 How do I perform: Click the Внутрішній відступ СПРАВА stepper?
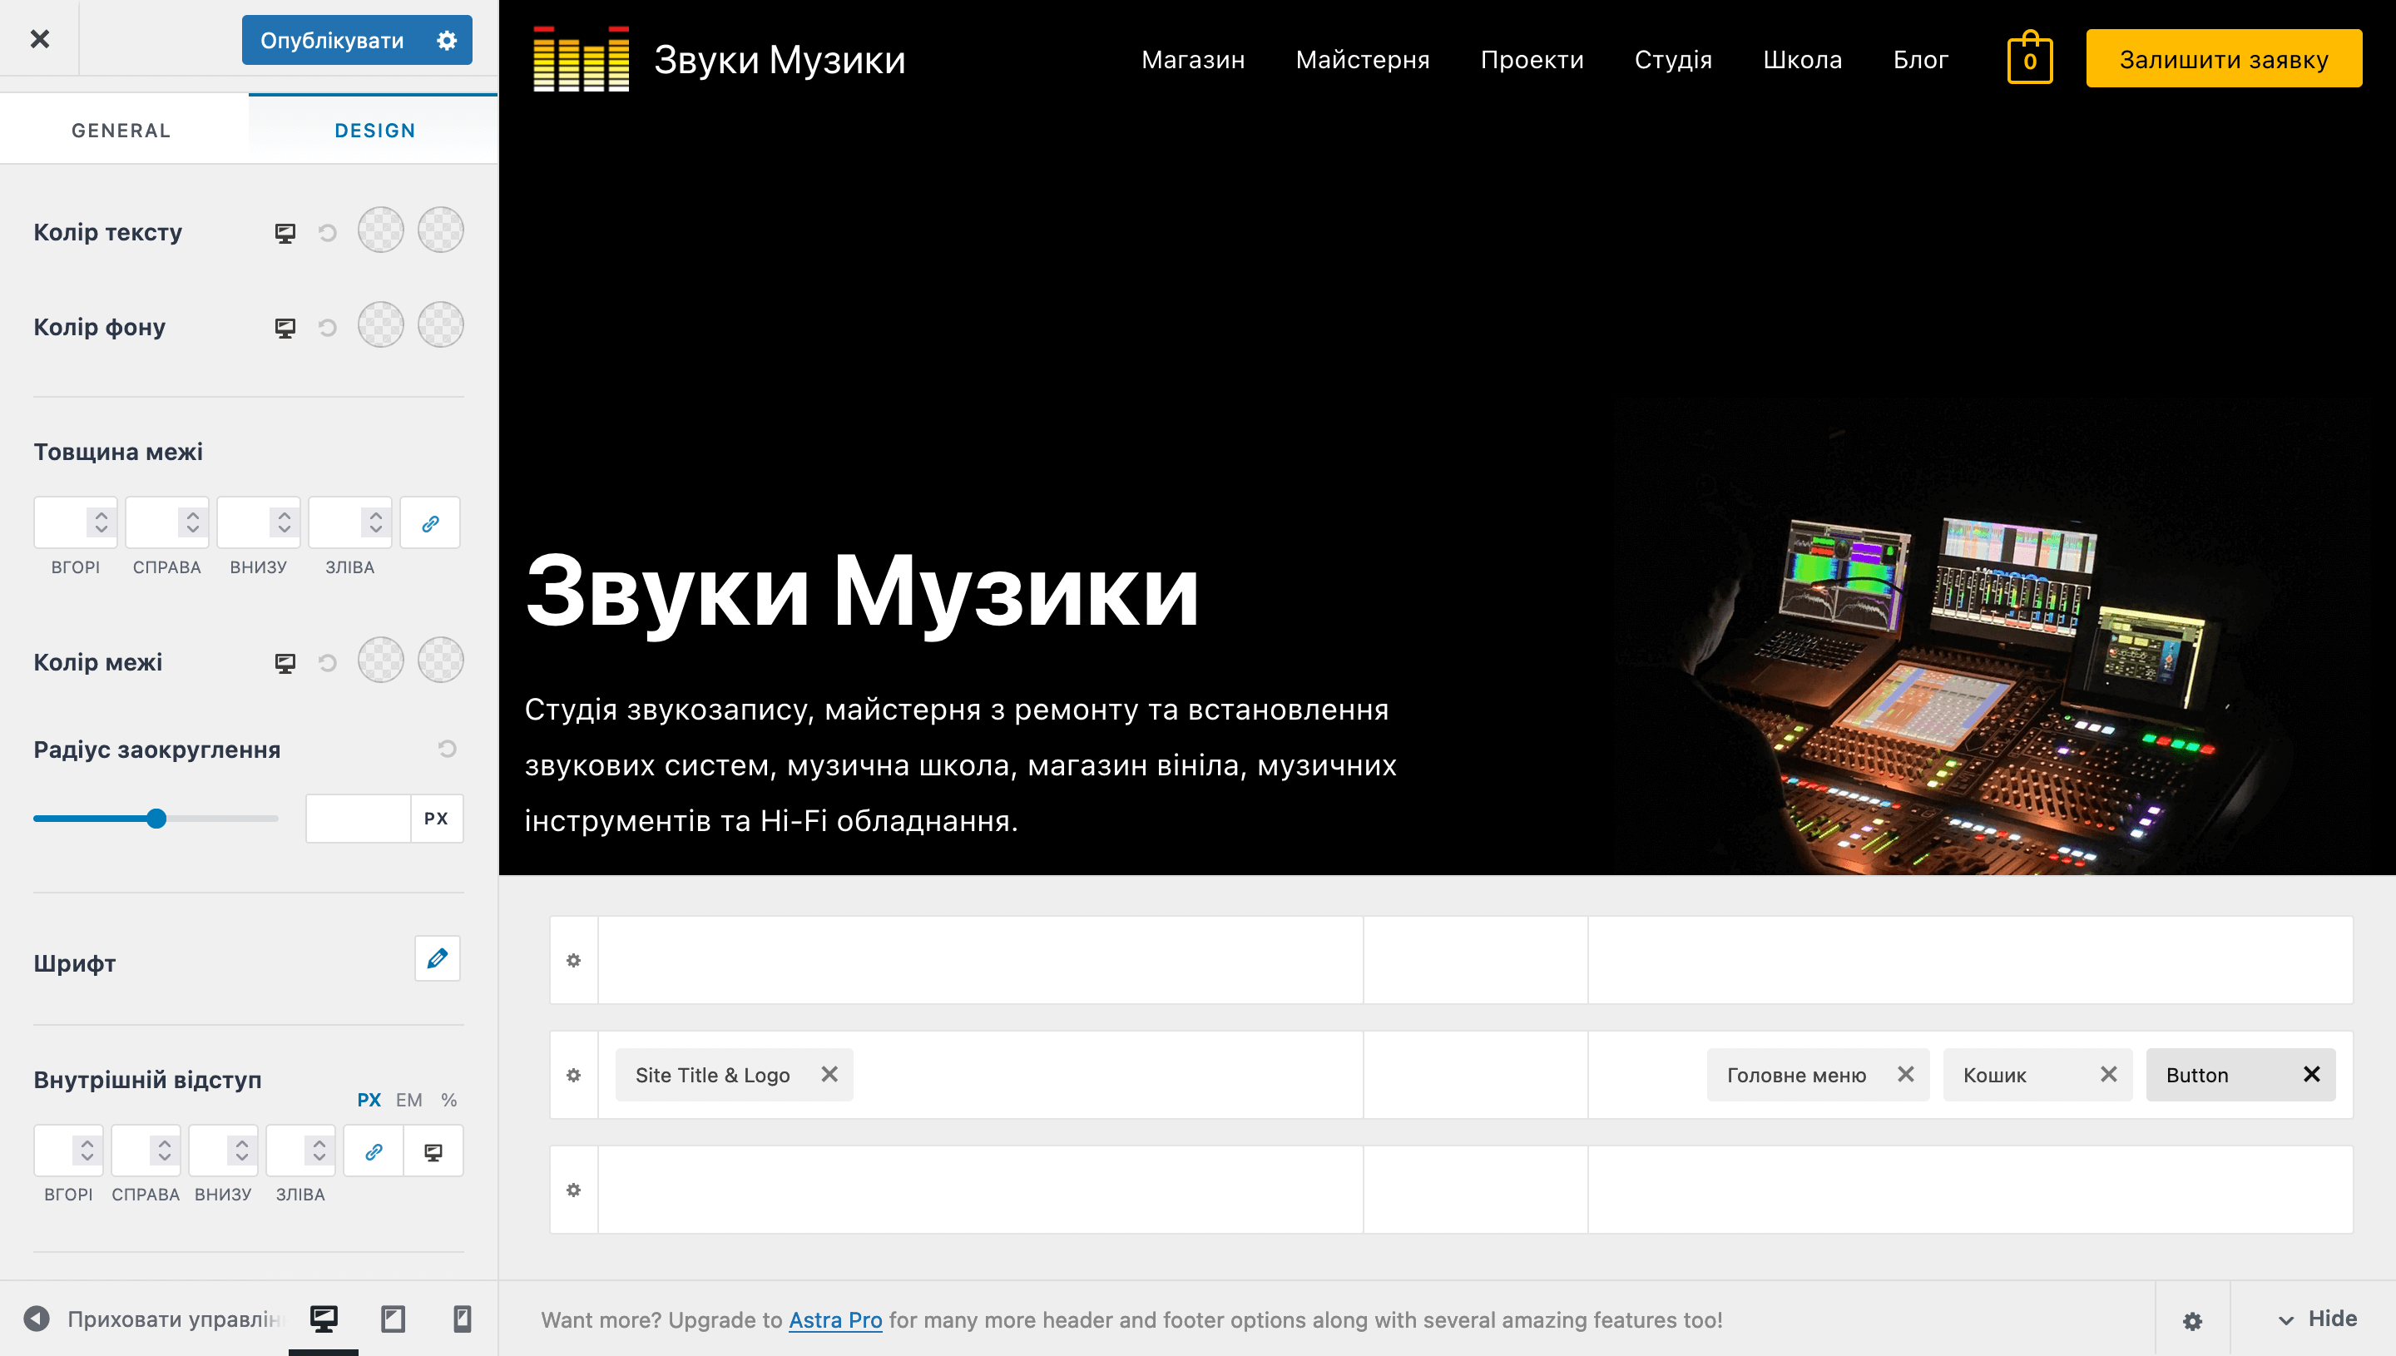pyautogui.click(x=164, y=1151)
